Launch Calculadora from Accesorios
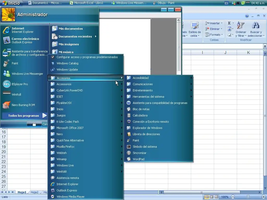This screenshot has width=267, height=200. [x=159, y=115]
